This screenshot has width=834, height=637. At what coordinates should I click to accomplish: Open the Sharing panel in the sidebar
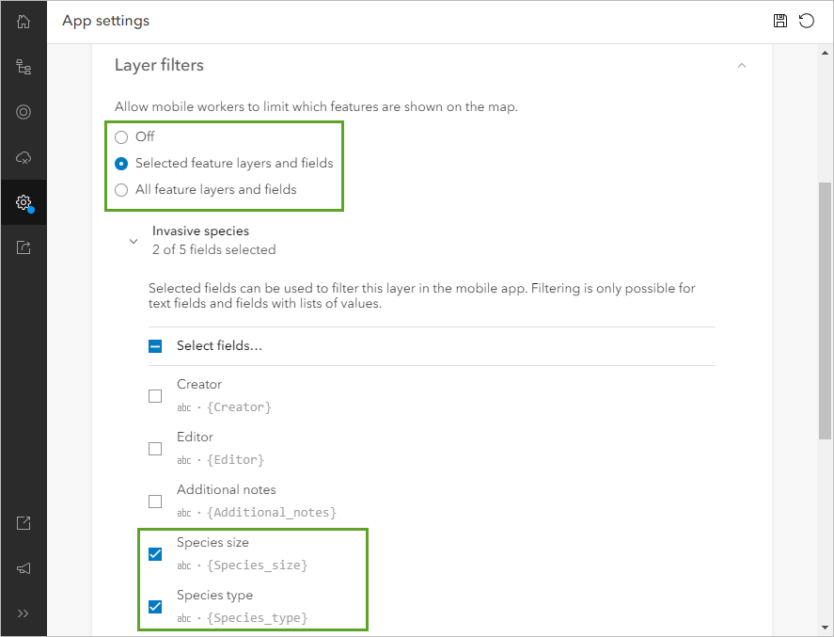[24, 247]
